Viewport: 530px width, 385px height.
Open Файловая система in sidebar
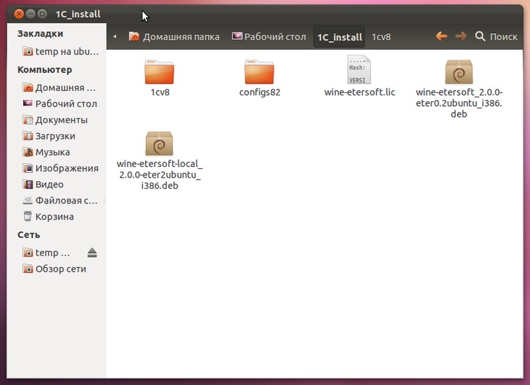tap(66, 200)
